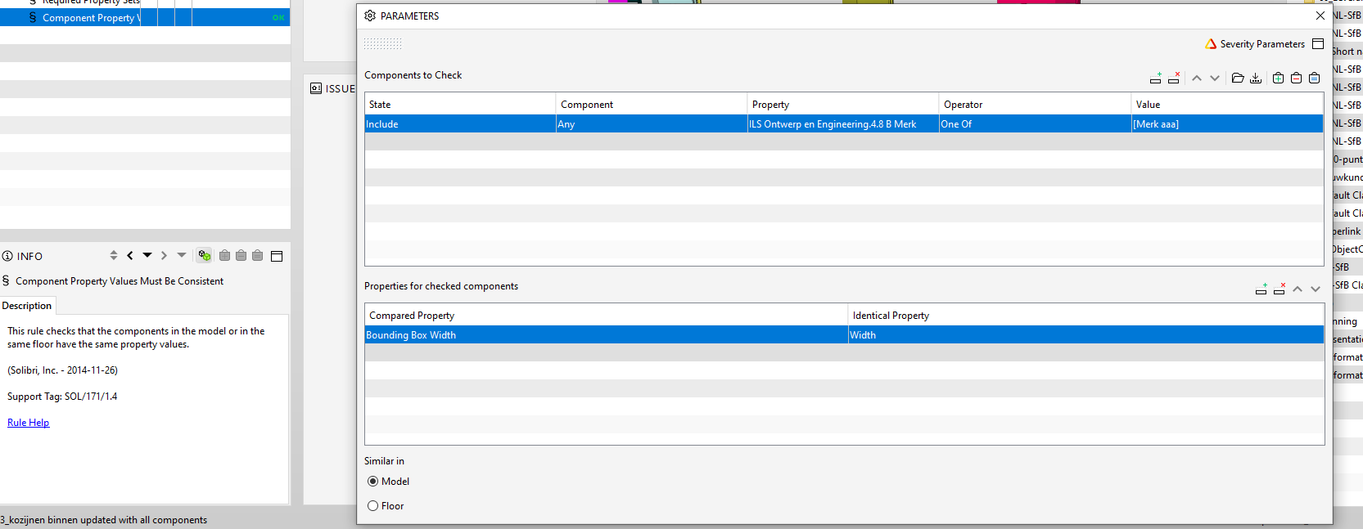This screenshot has height=529, width=1363.
Task: Remove from selection basket in Parameters toolbar
Action: coord(1296,78)
